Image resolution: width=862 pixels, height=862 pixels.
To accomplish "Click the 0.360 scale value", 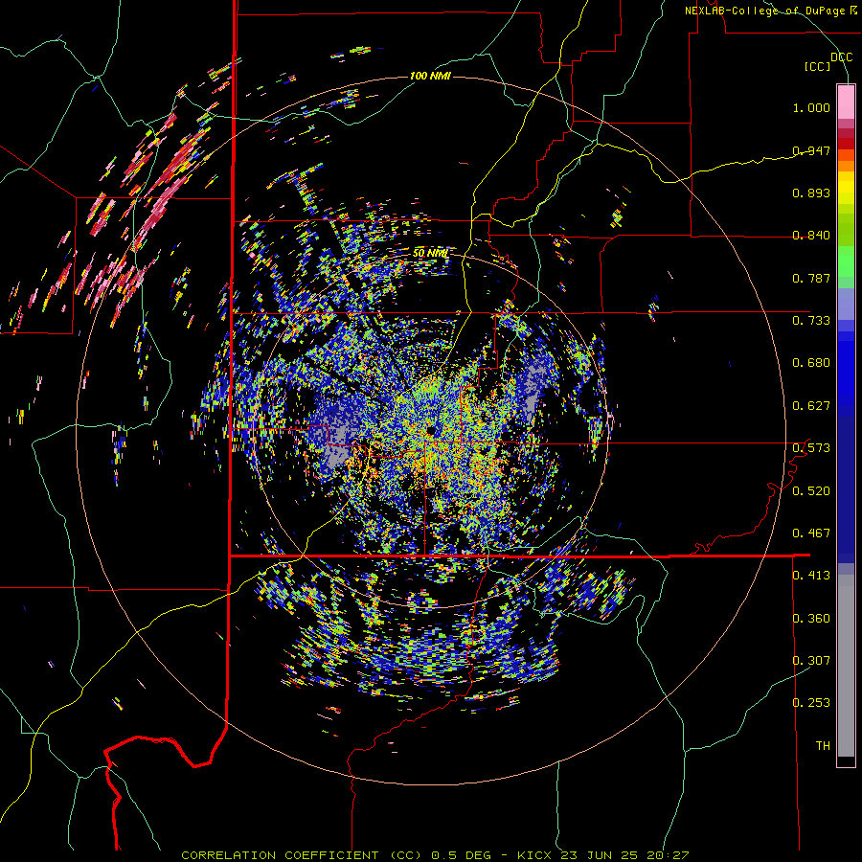I will tap(811, 619).
